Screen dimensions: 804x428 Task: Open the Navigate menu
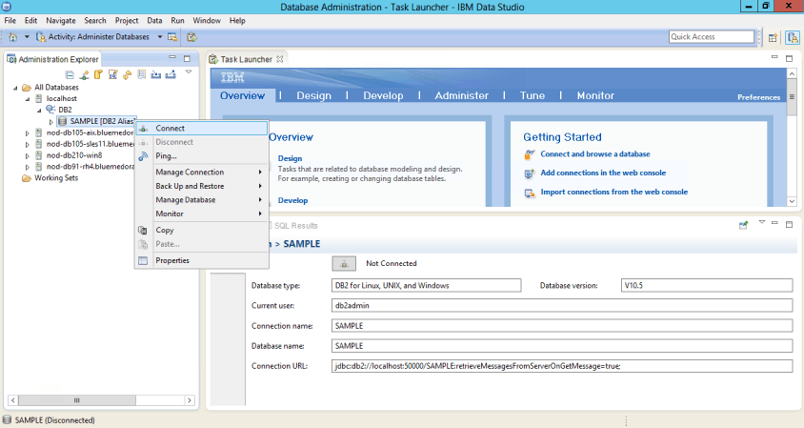click(x=61, y=21)
